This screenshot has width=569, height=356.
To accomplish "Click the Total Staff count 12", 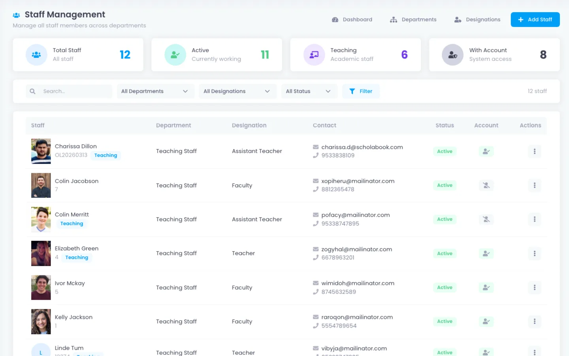I will click(x=125, y=55).
